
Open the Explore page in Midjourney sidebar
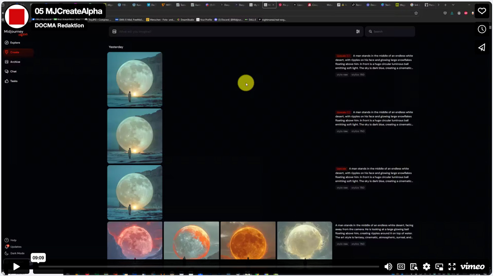coord(15,43)
